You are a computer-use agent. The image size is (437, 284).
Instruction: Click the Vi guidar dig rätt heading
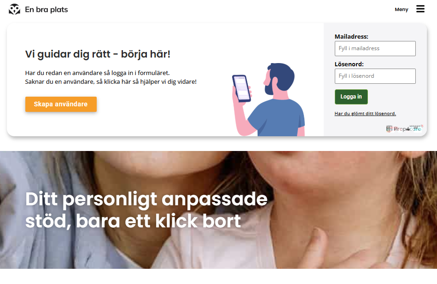(98, 54)
